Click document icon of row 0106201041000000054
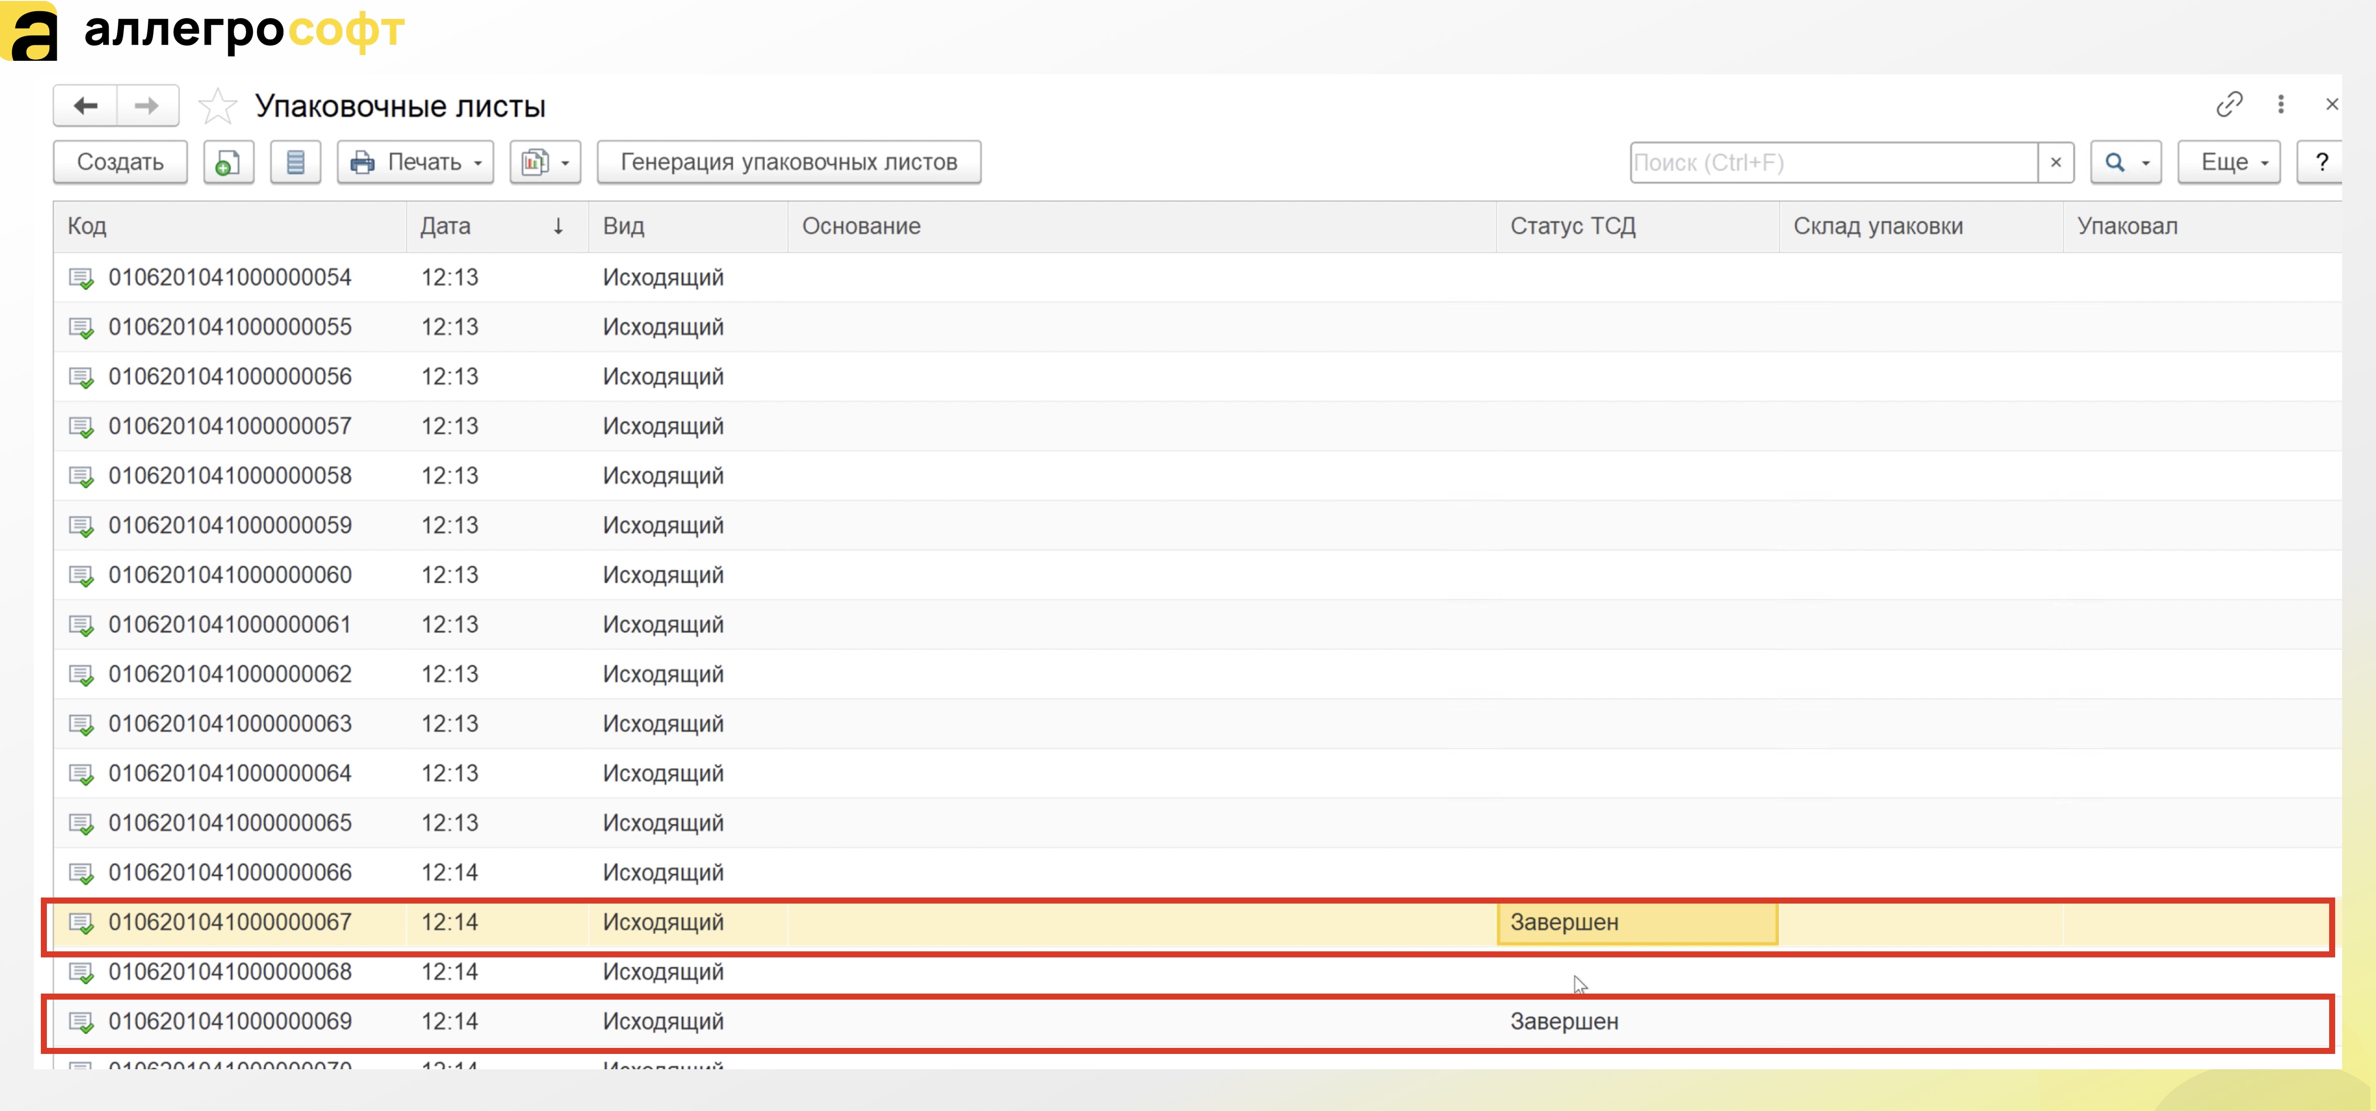 [81, 278]
